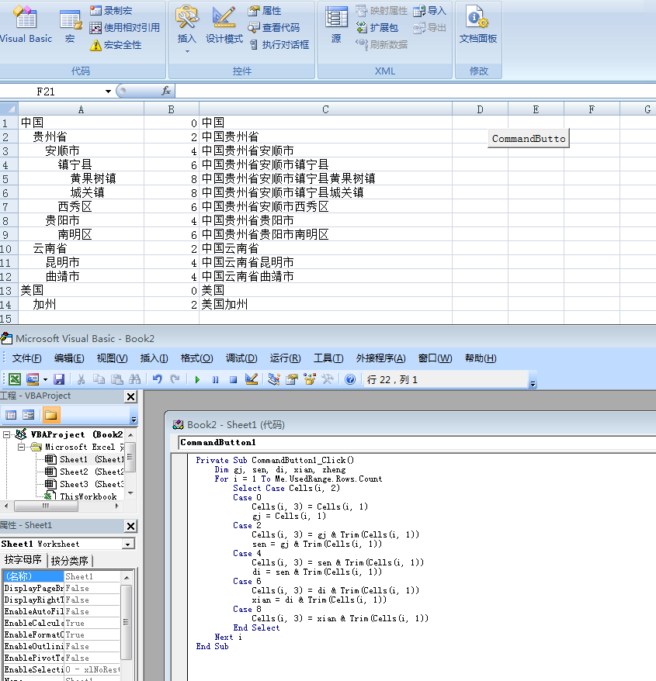
Task: Collapse the Microsoft Excel objects folder
Action: pyautogui.click(x=21, y=447)
